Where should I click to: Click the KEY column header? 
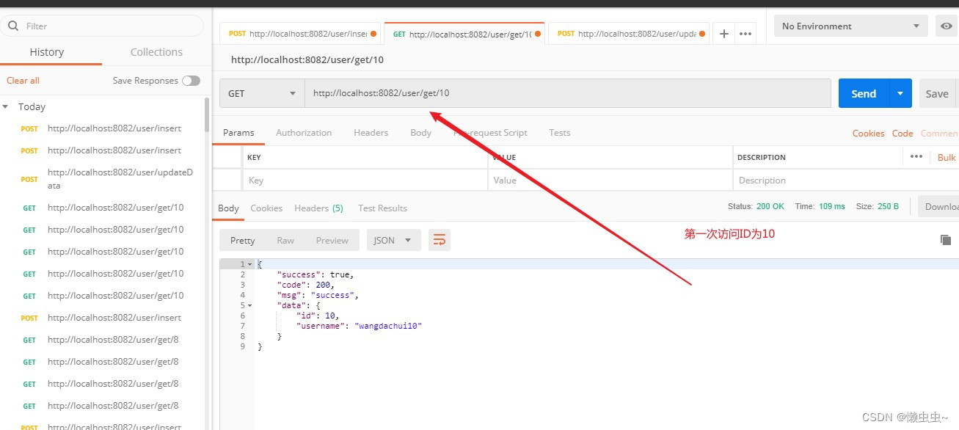click(254, 157)
